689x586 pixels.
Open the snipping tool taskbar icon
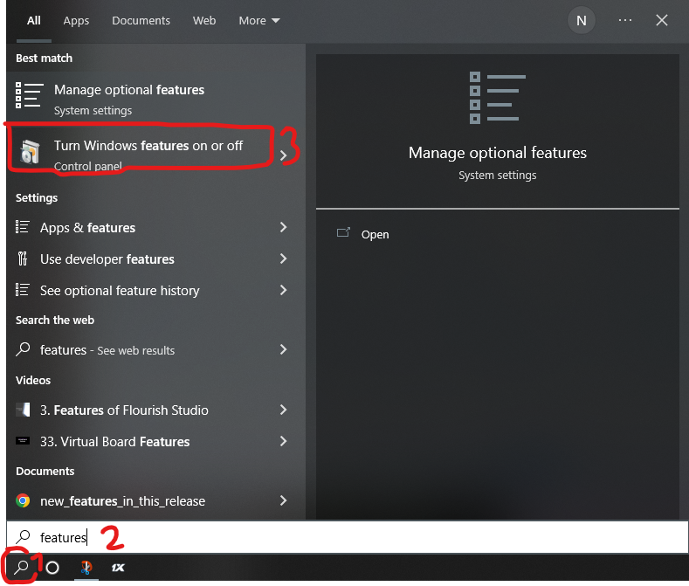point(86,567)
